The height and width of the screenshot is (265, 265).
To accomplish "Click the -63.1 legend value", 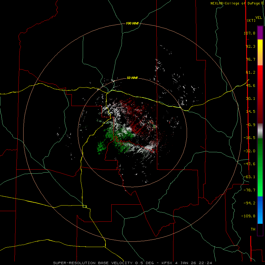I will (x=249, y=177).
